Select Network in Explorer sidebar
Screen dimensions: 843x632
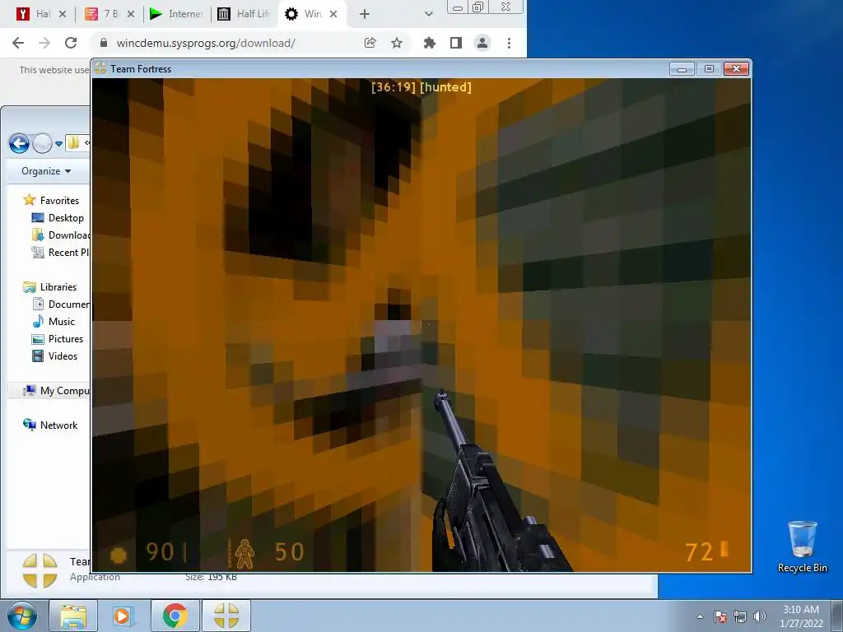[50, 425]
